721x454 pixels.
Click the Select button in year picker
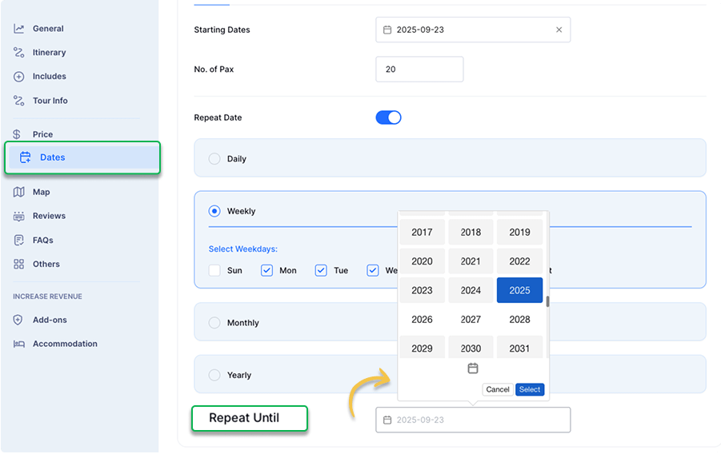(530, 390)
